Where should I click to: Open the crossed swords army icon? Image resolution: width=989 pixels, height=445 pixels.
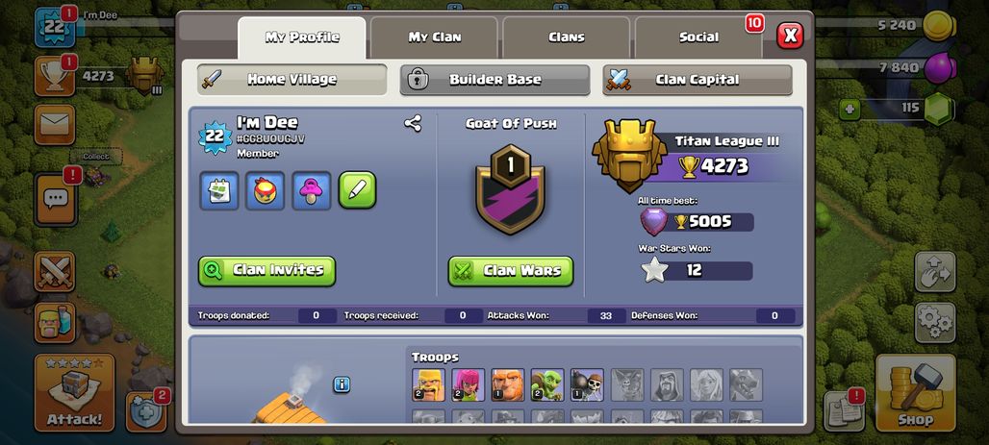[x=55, y=272]
